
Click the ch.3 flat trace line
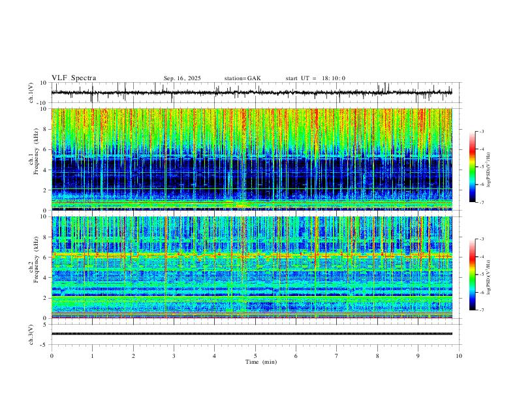click(252, 334)
